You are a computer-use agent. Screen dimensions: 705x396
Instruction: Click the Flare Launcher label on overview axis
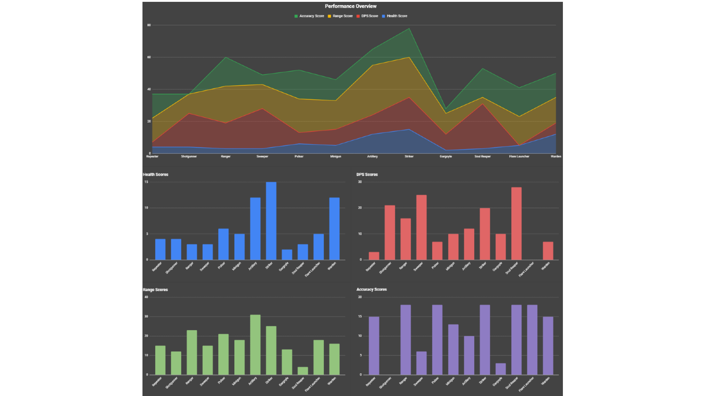[519, 157]
